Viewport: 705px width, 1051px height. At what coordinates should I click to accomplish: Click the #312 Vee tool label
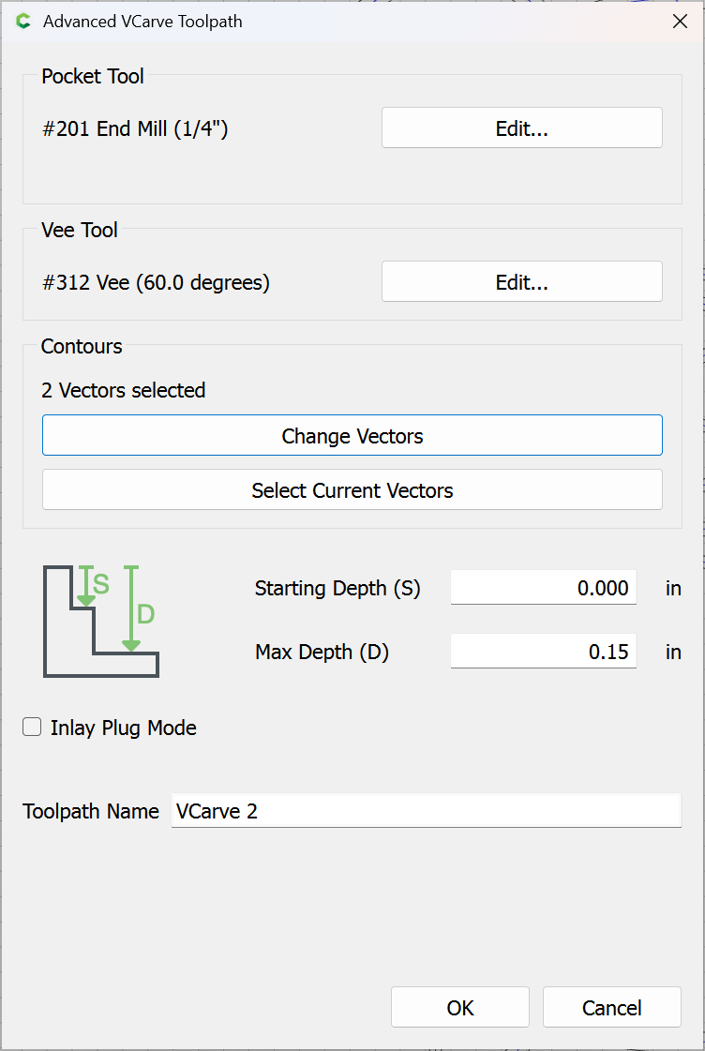pyautogui.click(x=156, y=282)
